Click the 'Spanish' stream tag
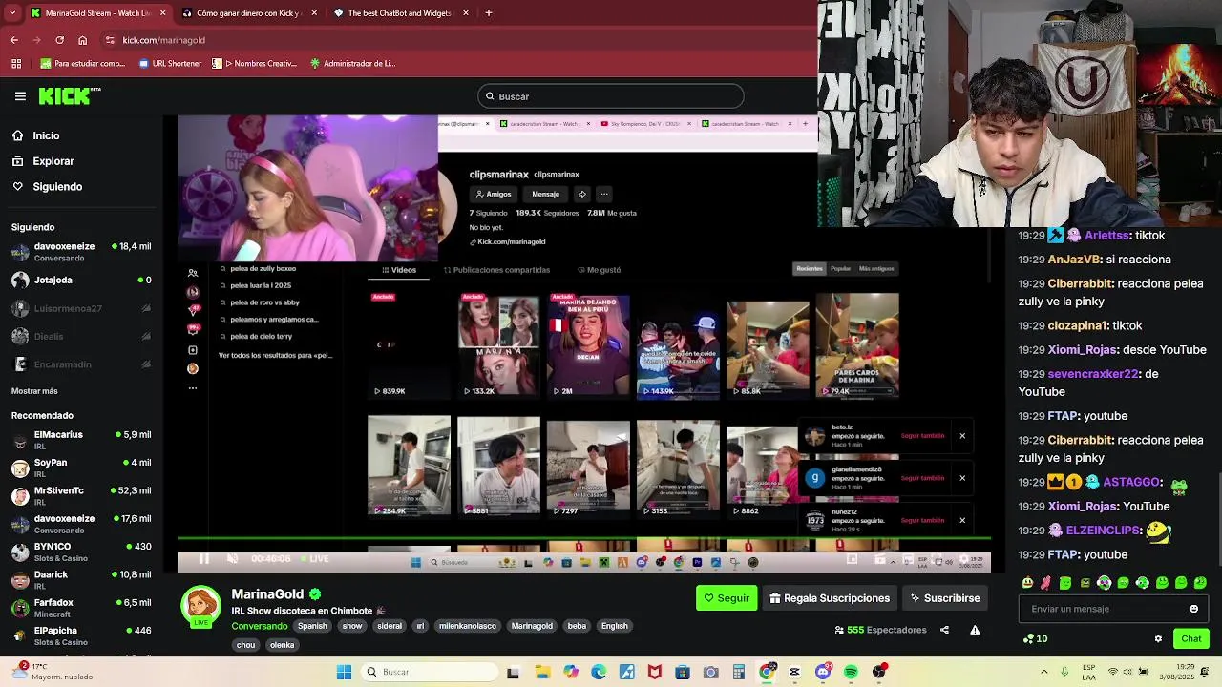Viewport: 1222px width, 687px height. point(312,626)
